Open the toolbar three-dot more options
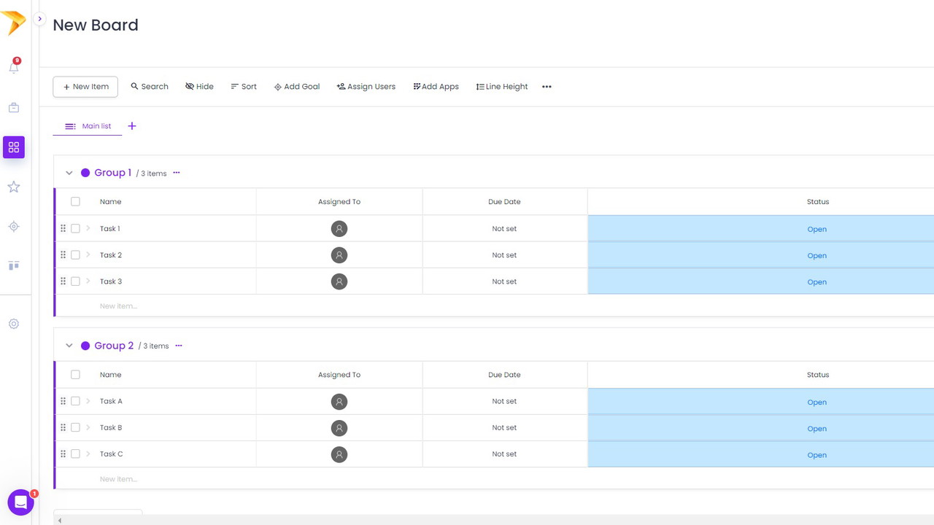The image size is (934, 525). [547, 87]
